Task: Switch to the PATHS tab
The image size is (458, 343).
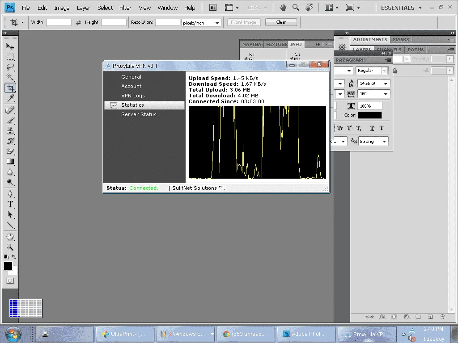Action: point(416,50)
